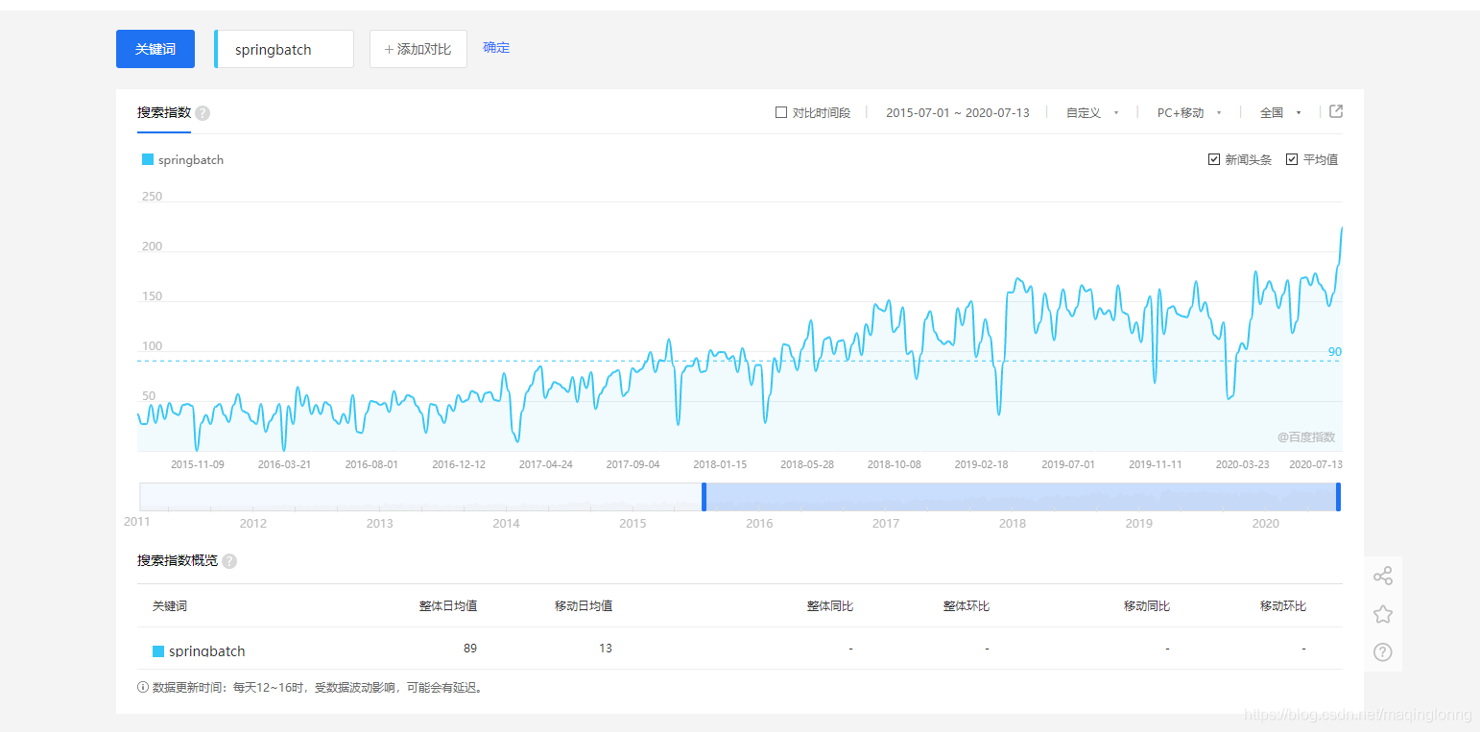
Task: Toggle the 对比时间段 checkbox
Action: pos(781,112)
